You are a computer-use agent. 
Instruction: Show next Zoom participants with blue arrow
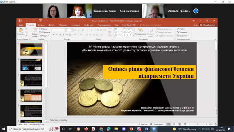[196, 11]
